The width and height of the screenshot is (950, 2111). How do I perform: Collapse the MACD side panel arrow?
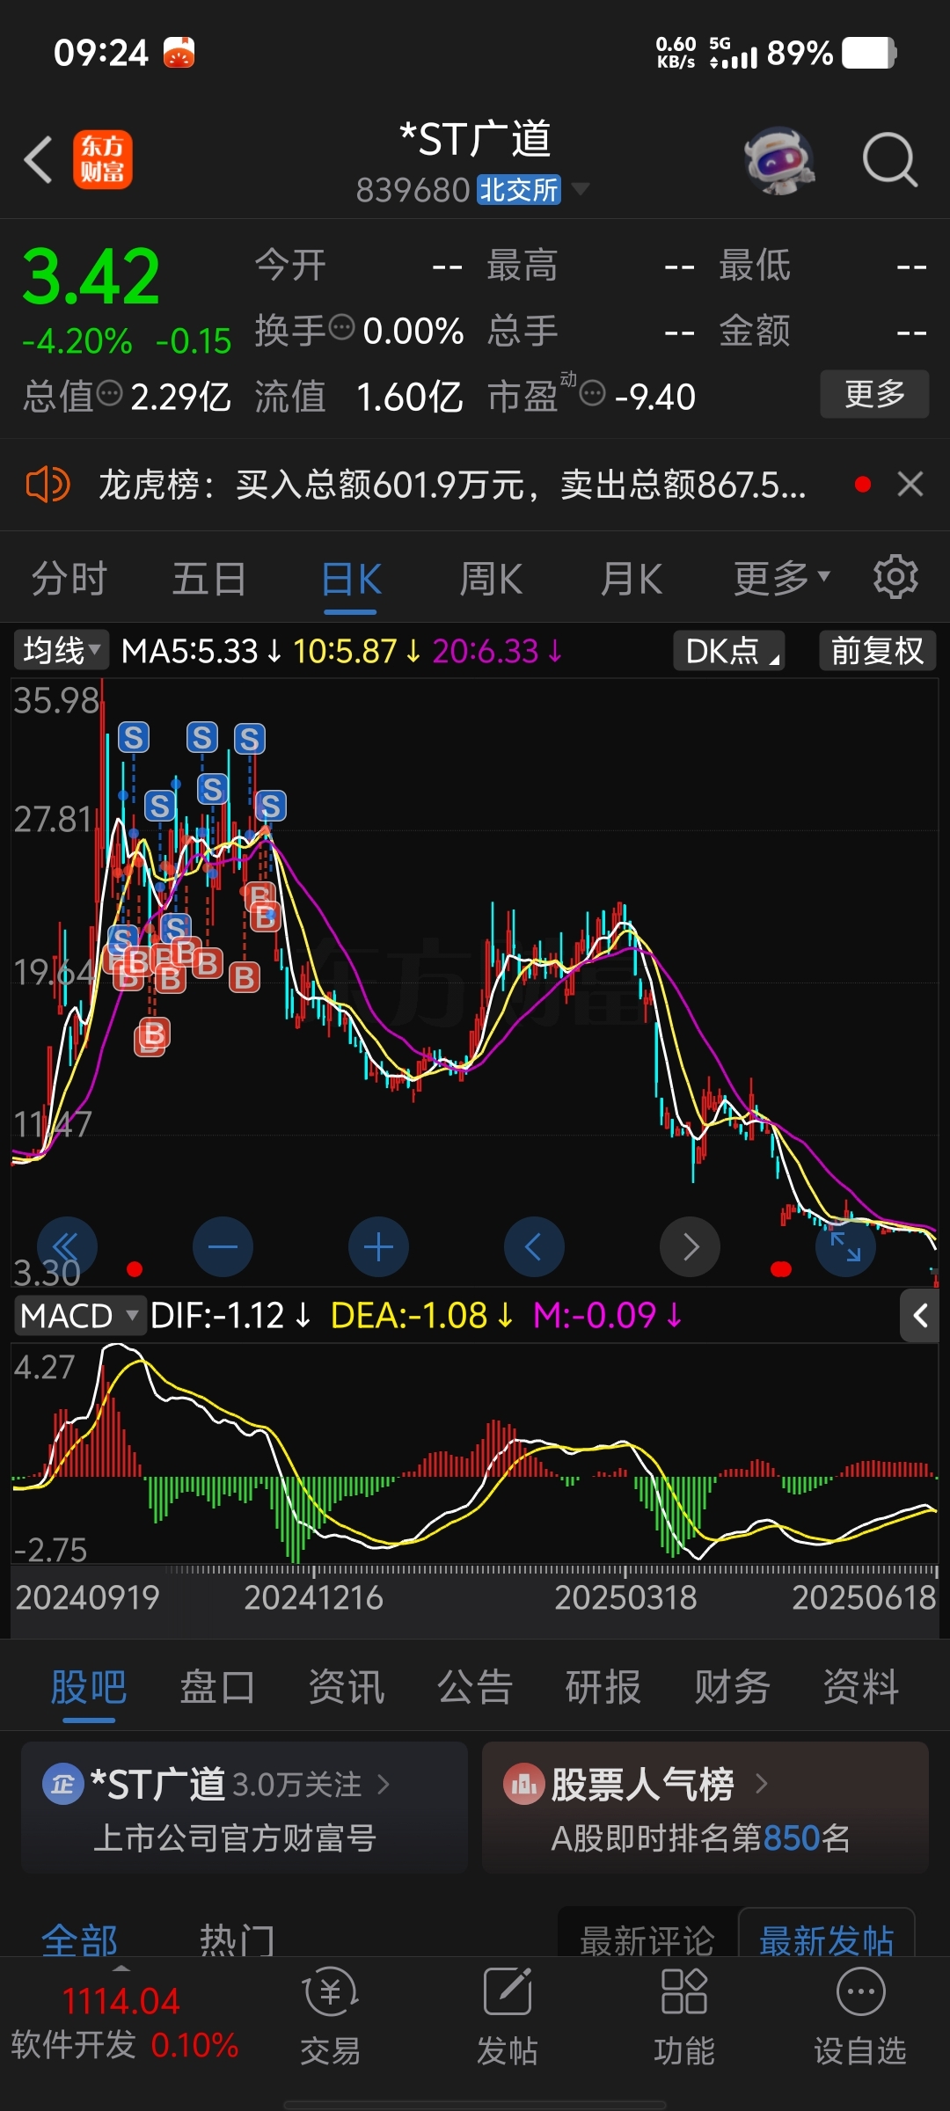point(921,1316)
